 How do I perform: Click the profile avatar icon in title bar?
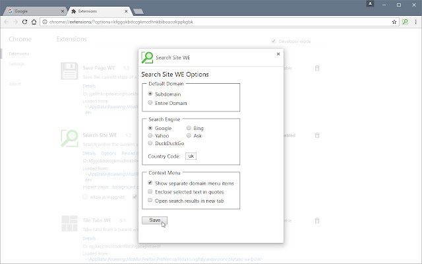pos(370,4)
